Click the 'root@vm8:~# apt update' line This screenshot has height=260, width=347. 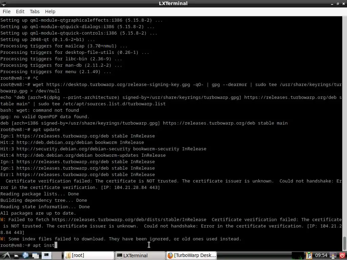30,129
